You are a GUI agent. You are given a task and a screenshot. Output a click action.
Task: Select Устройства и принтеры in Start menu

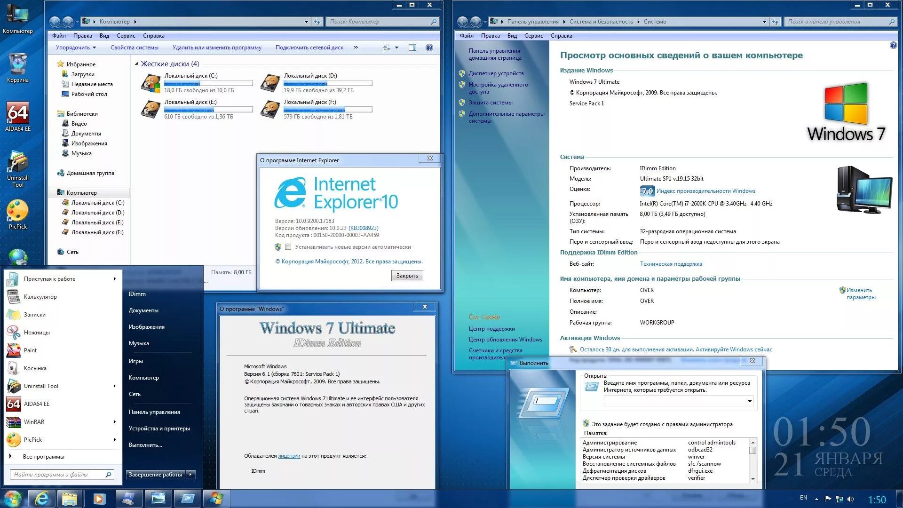pos(159,429)
